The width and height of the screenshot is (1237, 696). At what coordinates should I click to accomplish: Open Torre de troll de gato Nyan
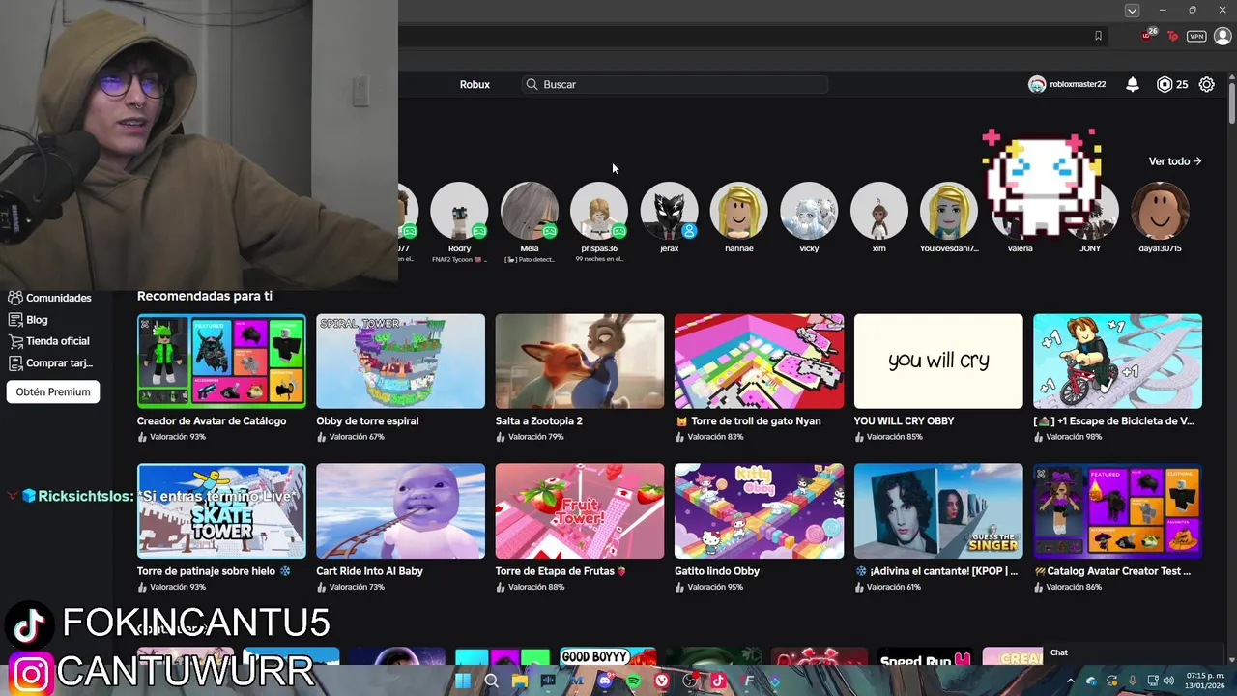tap(759, 361)
